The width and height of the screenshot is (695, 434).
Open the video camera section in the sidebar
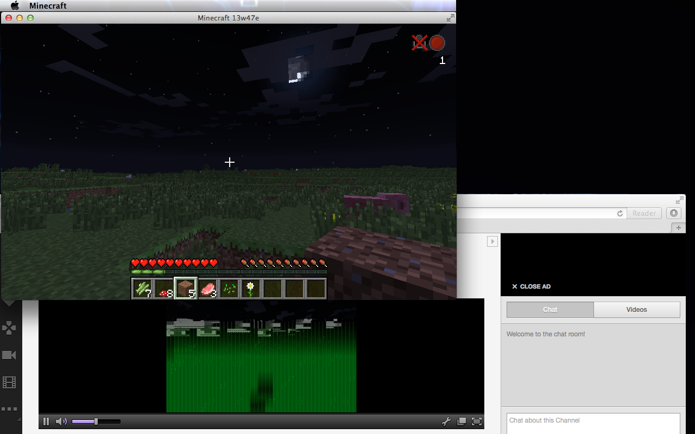9,355
